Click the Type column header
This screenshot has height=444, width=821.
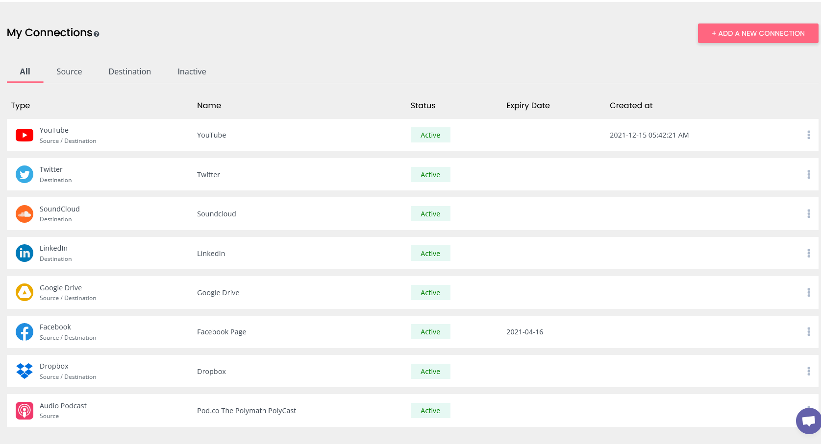point(21,106)
